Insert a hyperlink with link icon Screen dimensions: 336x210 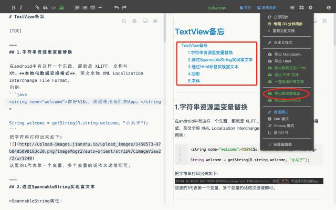pyautogui.click(x=37, y=8)
